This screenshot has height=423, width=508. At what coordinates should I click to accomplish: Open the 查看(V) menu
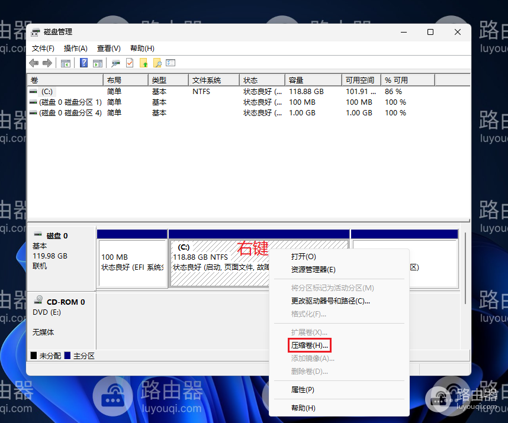[x=109, y=49]
